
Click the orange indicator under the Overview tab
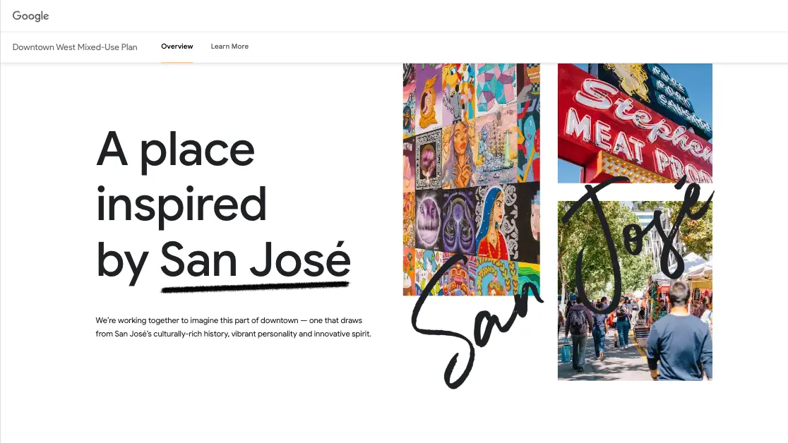(177, 61)
